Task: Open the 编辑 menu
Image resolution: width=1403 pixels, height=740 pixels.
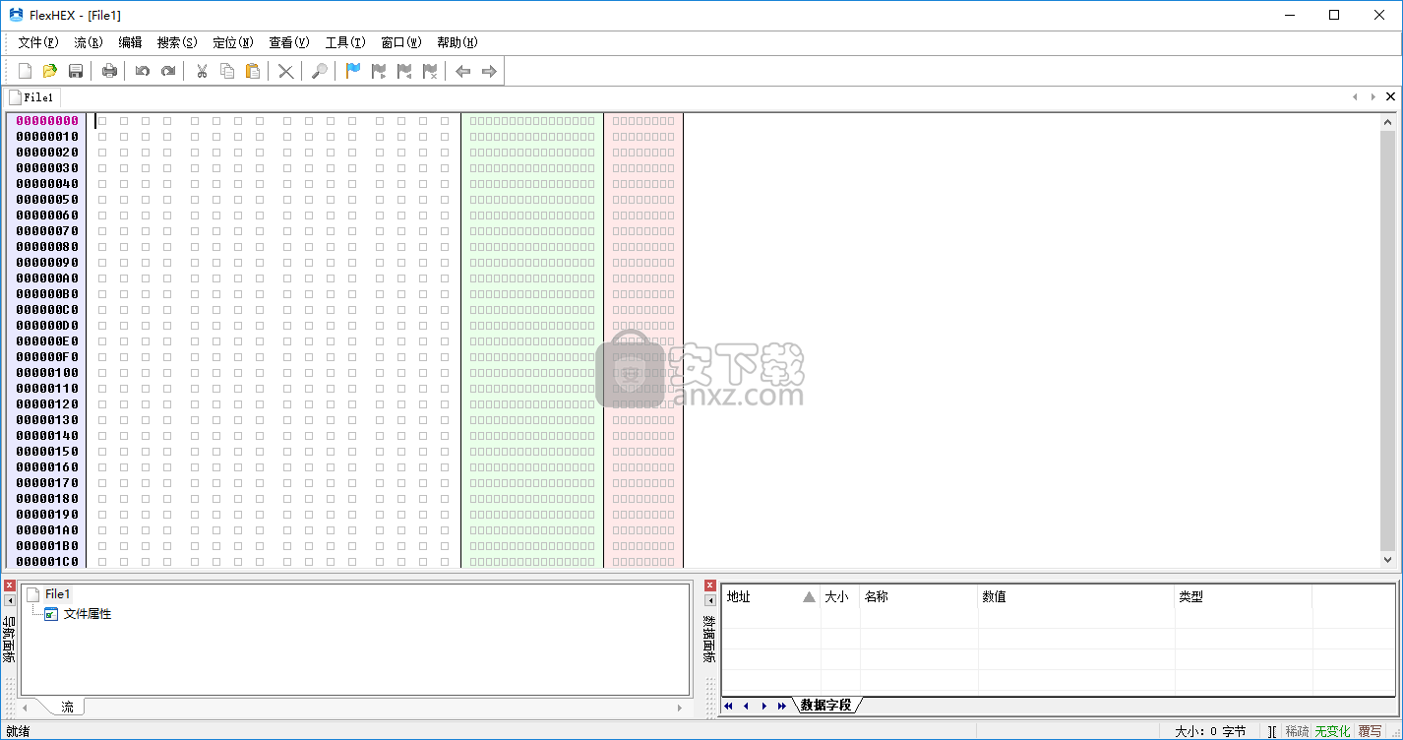Action: pyautogui.click(x=131, y=42)
